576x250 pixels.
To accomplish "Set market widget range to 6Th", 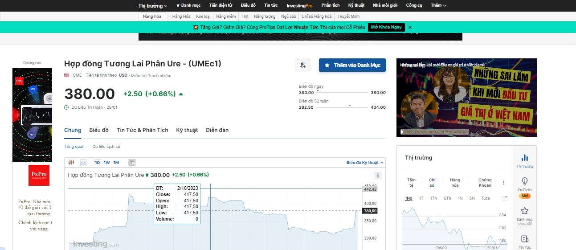I will click(x=447, y=198).
